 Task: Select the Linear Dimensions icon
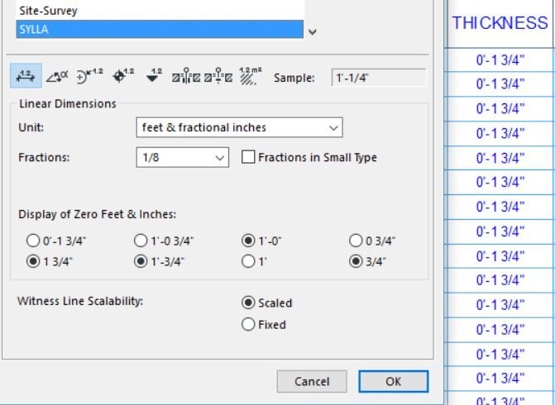pos(25,78)
